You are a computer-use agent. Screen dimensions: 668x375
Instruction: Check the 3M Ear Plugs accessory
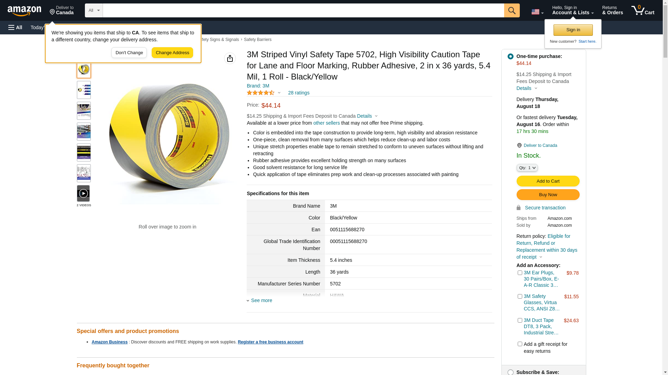520,273
